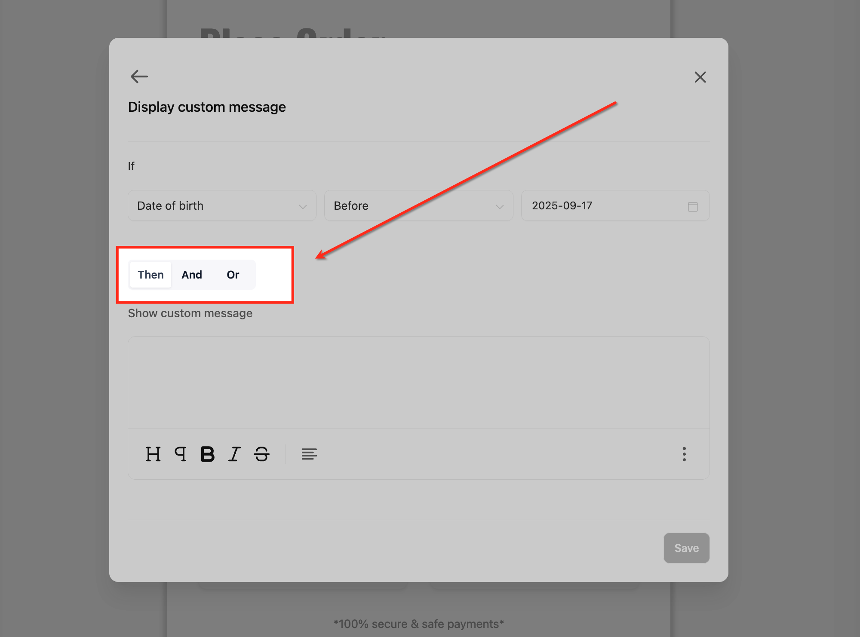The image size is (860, 637).
Task: Select the Or condition option
Action: (x=233, y=275)
